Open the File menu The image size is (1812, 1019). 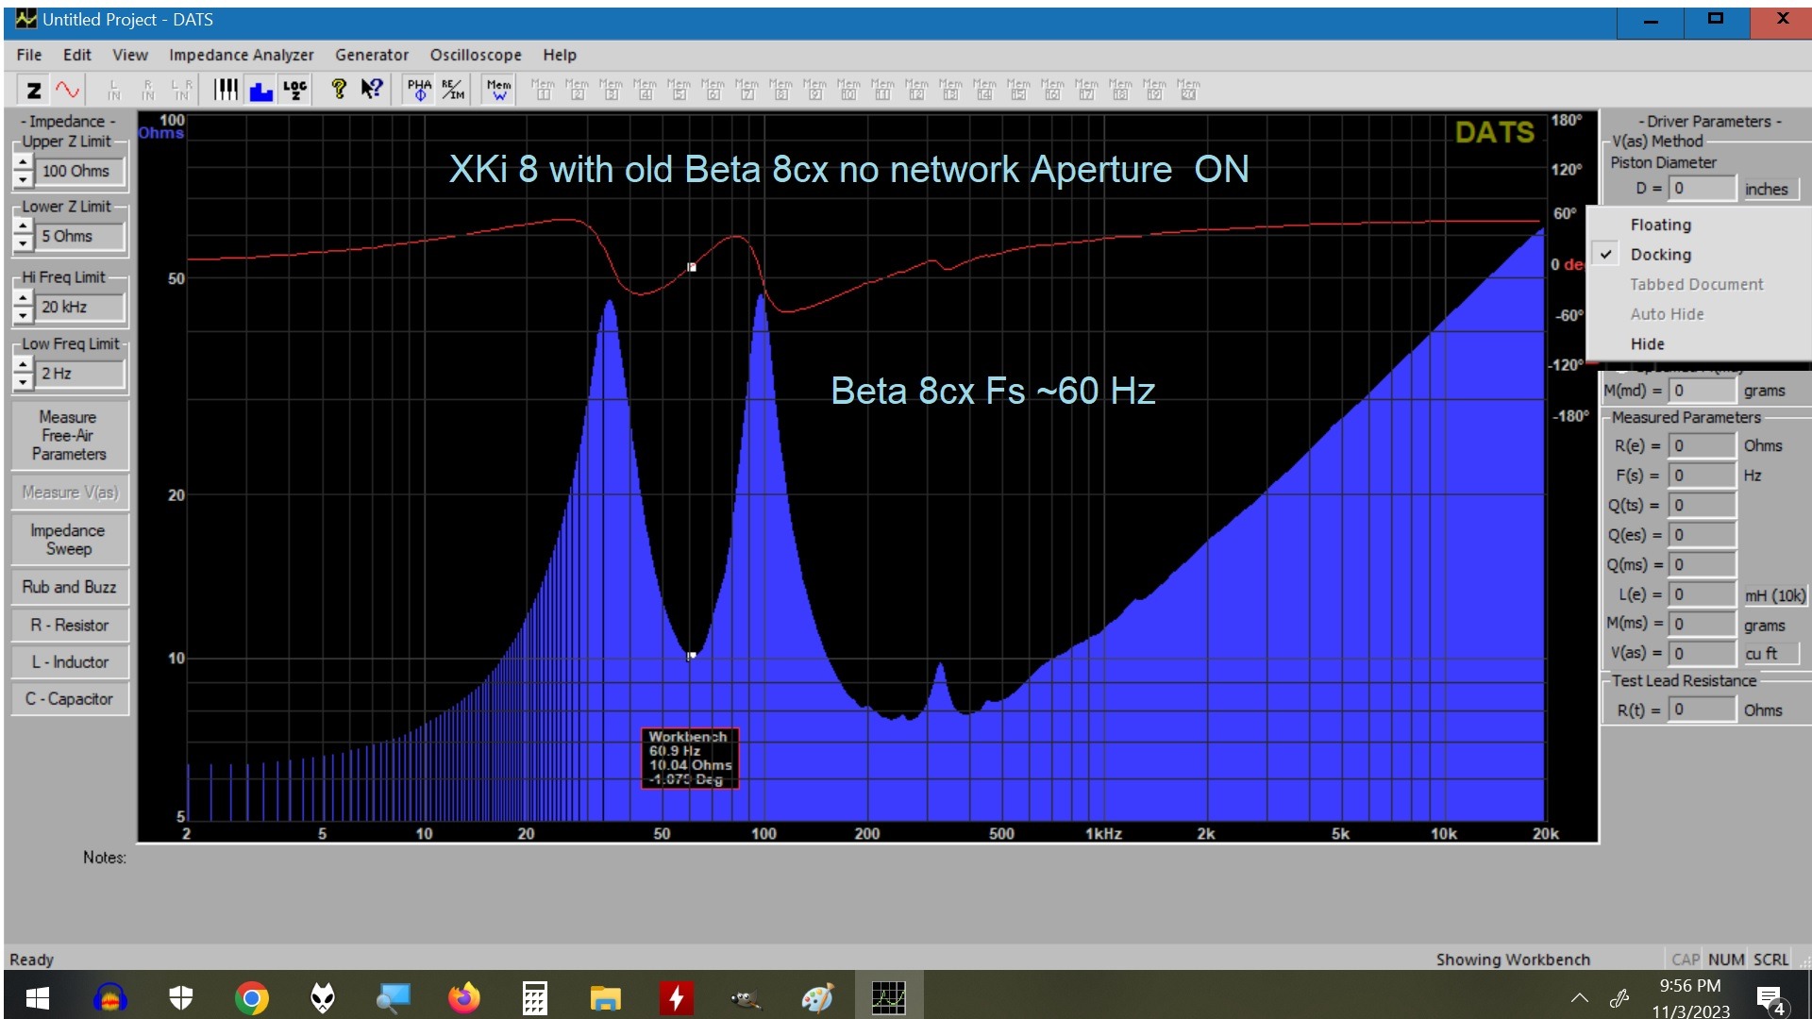pyautogui.click(x=29, y=55)
